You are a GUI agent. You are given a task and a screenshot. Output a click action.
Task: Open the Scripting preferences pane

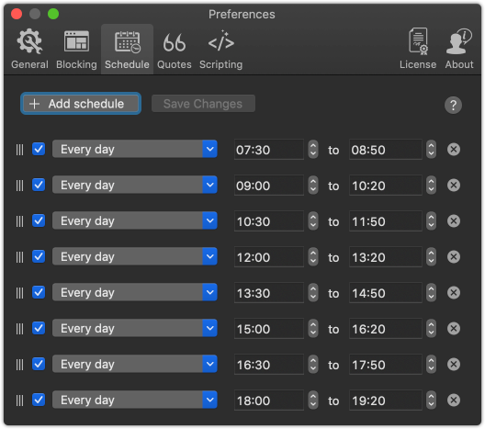point(220,50)
